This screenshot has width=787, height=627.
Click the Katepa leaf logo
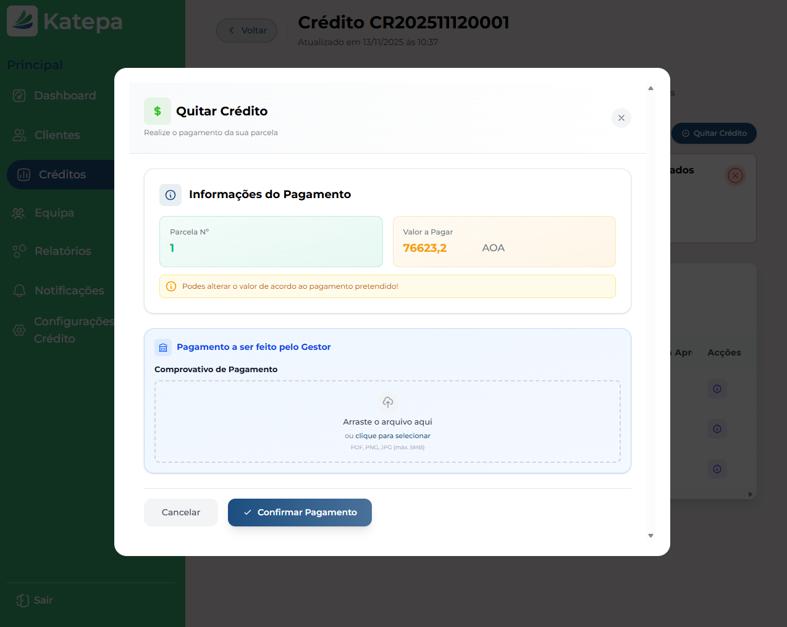point(21,20)
